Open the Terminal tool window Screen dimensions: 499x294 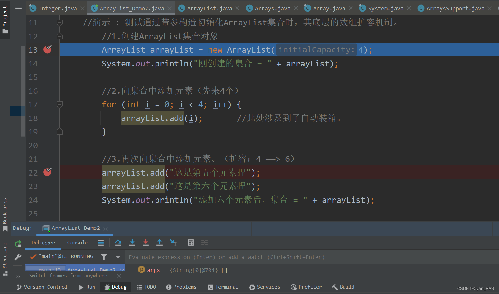coord(226,287)
